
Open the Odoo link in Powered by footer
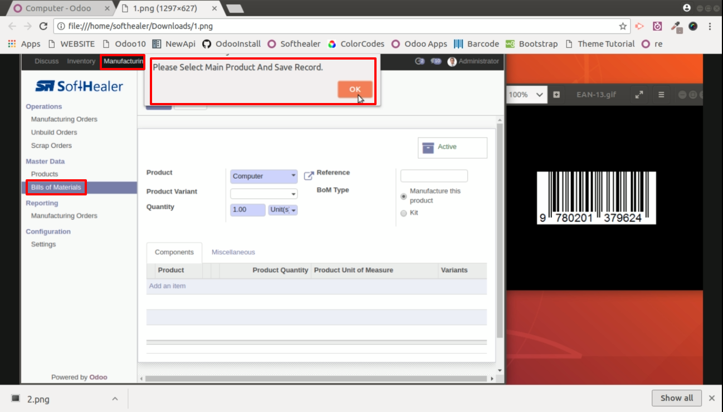(99, 377)
